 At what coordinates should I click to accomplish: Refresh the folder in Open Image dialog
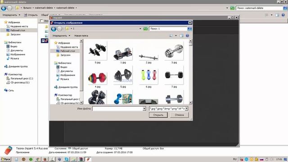145,29
